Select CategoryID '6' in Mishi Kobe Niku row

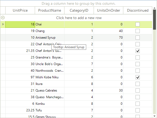point(79,77)
